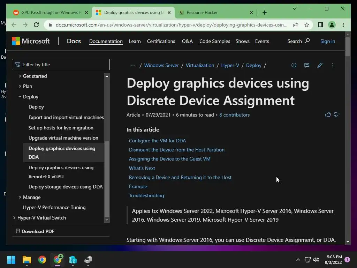Open the Learn nav item

[135, 41]
